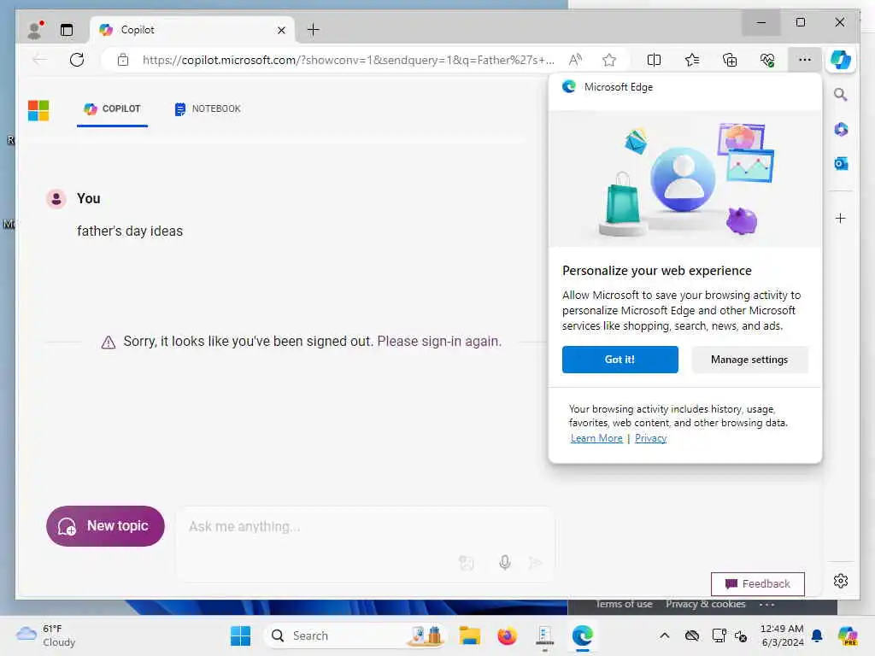The height and width of the screenshot is (656, 875).
Task: Click the address bar URL
Action: tap(349, 60)
